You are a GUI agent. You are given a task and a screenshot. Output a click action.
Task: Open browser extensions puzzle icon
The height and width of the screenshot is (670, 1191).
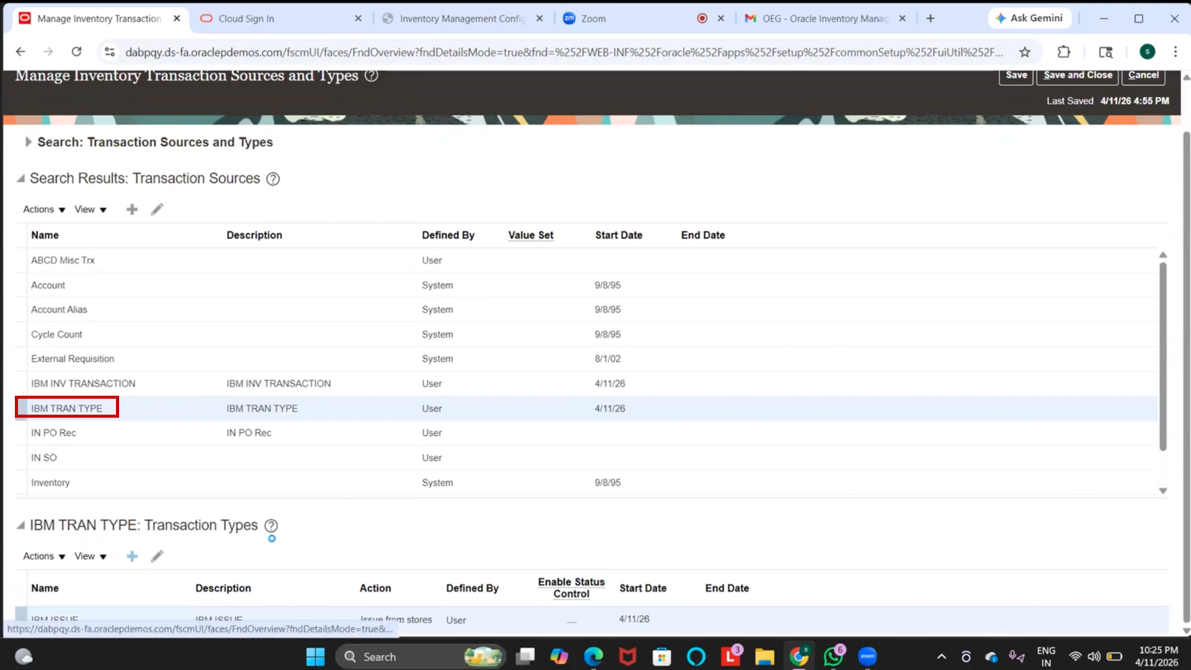[1064, 52]
